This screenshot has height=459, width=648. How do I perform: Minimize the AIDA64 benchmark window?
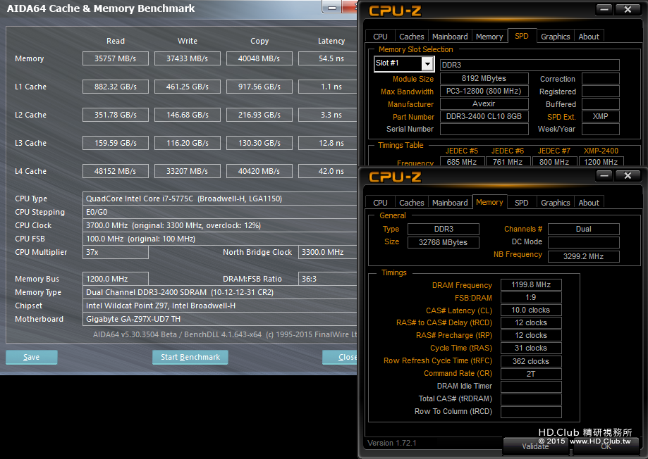point(331,7)
